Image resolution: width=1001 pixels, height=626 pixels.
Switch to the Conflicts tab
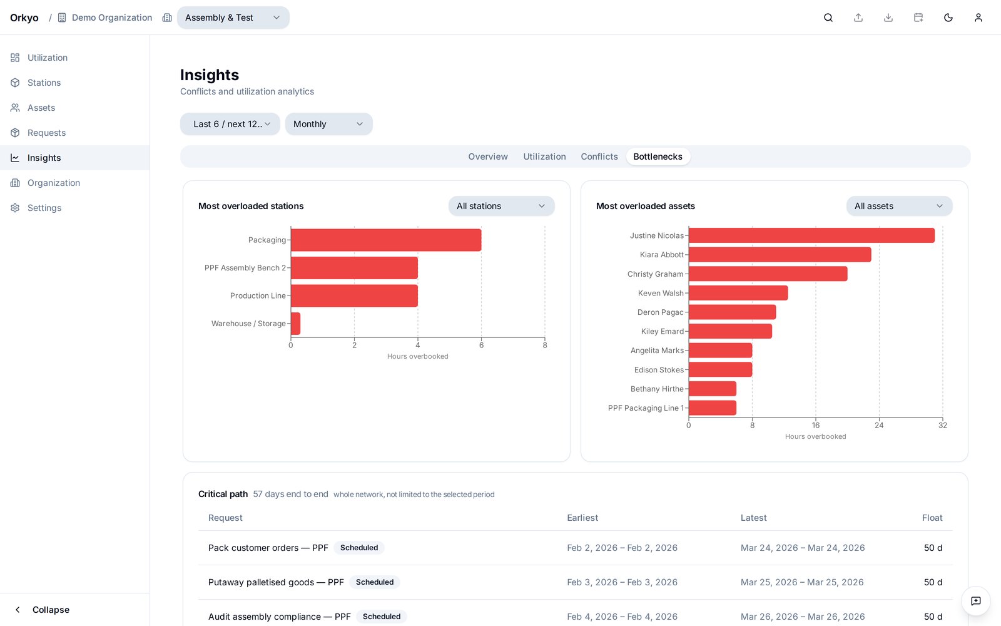click(x=599, y=156)
